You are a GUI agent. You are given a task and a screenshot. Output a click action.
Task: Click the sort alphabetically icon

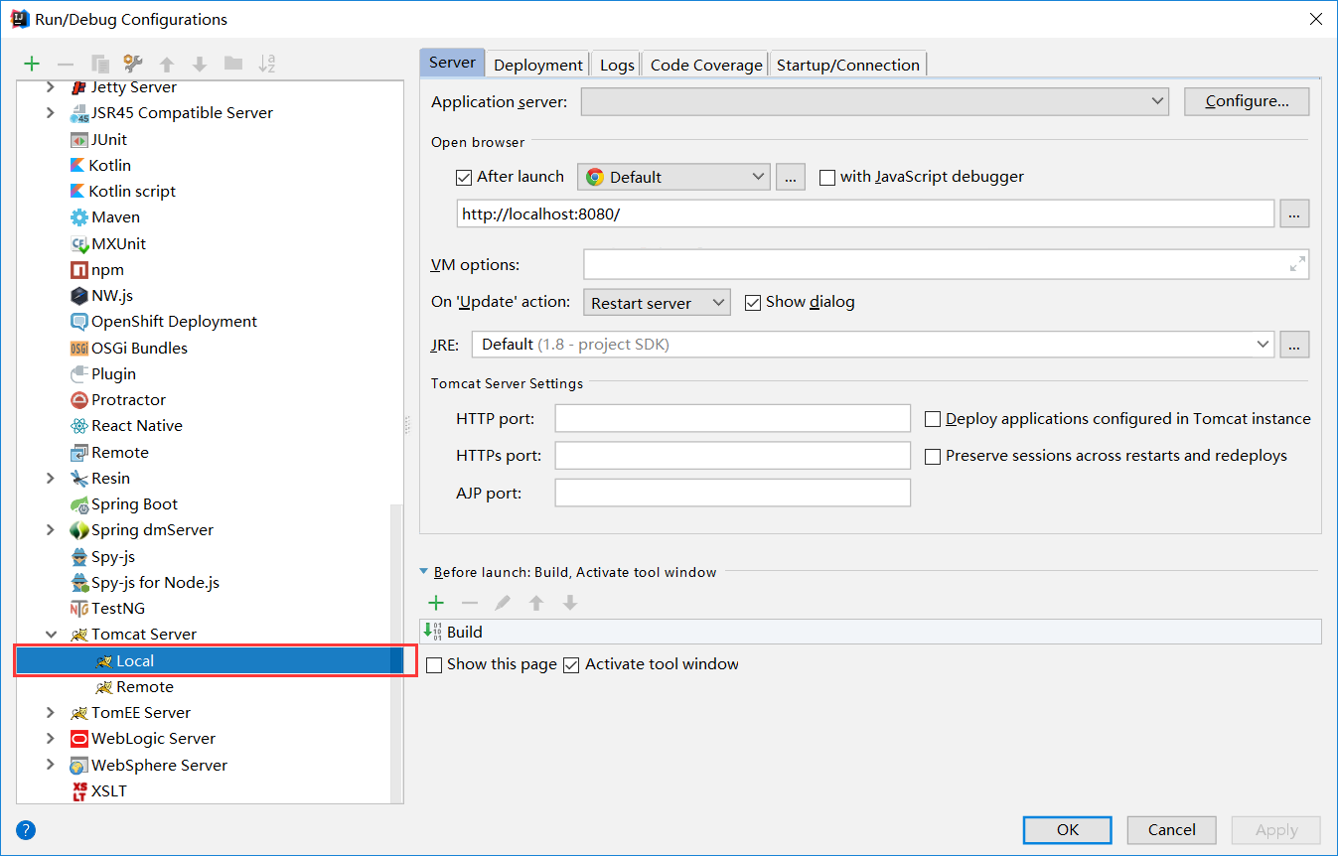[266, 65]
